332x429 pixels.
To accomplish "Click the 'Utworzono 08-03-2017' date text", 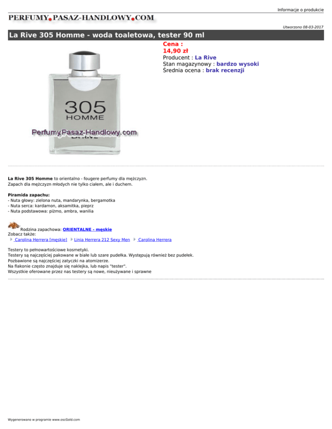I will [303, 27].
